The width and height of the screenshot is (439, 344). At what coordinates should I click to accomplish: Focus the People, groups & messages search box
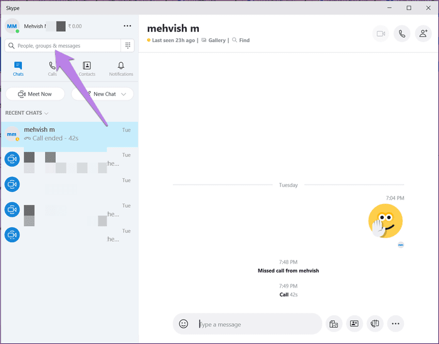[x=63, y=45]
